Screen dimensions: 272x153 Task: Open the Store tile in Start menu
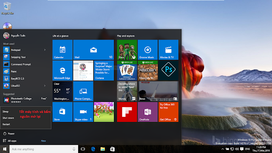click(62, 112)
